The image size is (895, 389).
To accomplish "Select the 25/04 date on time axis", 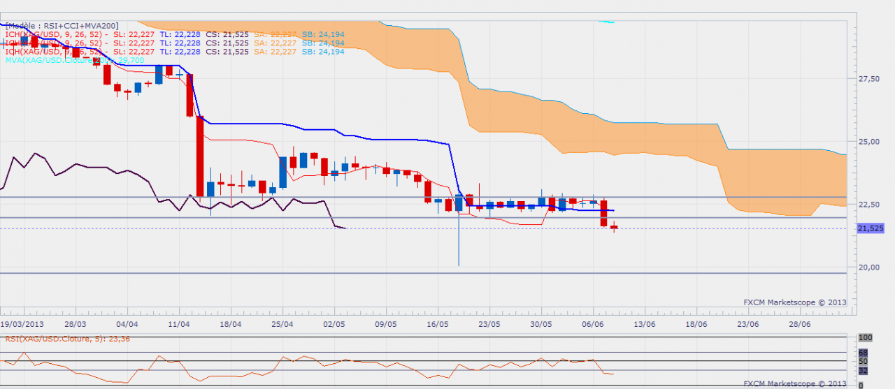I will click(282, 325).
